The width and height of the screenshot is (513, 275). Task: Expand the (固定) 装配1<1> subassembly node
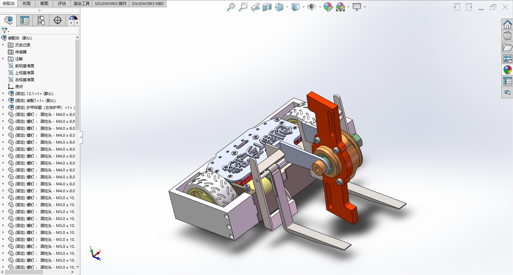coord(3,100)
